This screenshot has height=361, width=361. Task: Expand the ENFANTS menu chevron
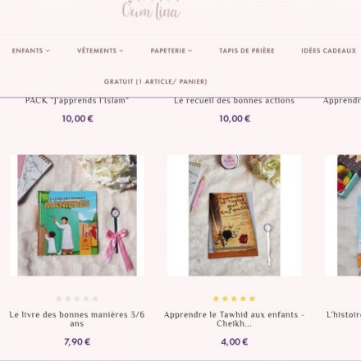coord(48,51)
